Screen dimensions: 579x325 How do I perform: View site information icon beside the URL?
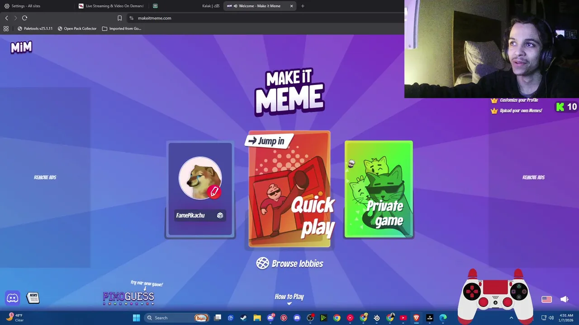pos(131,18)
